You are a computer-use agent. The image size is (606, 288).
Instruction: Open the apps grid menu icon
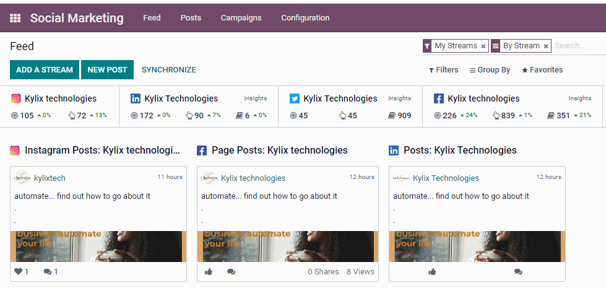pos(15,18)
